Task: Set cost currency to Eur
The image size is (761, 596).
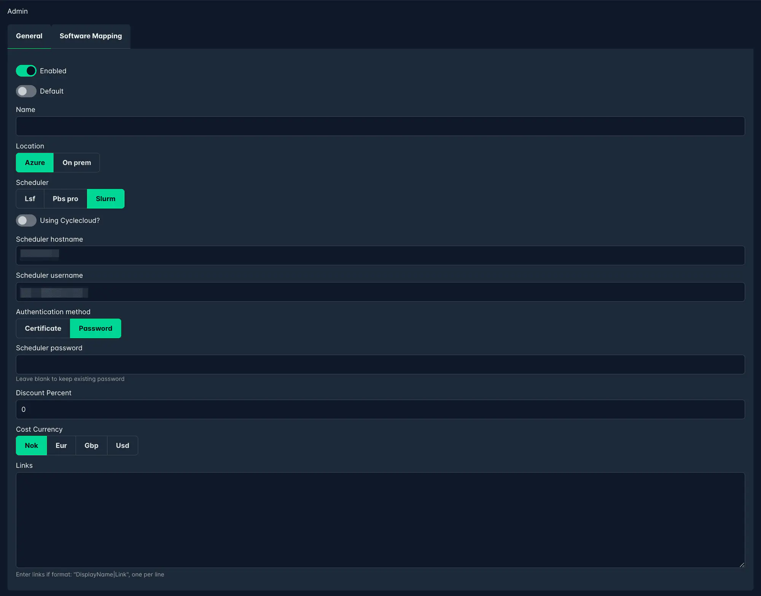Action: 61,445
